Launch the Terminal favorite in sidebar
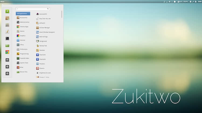202x113 pixels. tap(7, 39)
